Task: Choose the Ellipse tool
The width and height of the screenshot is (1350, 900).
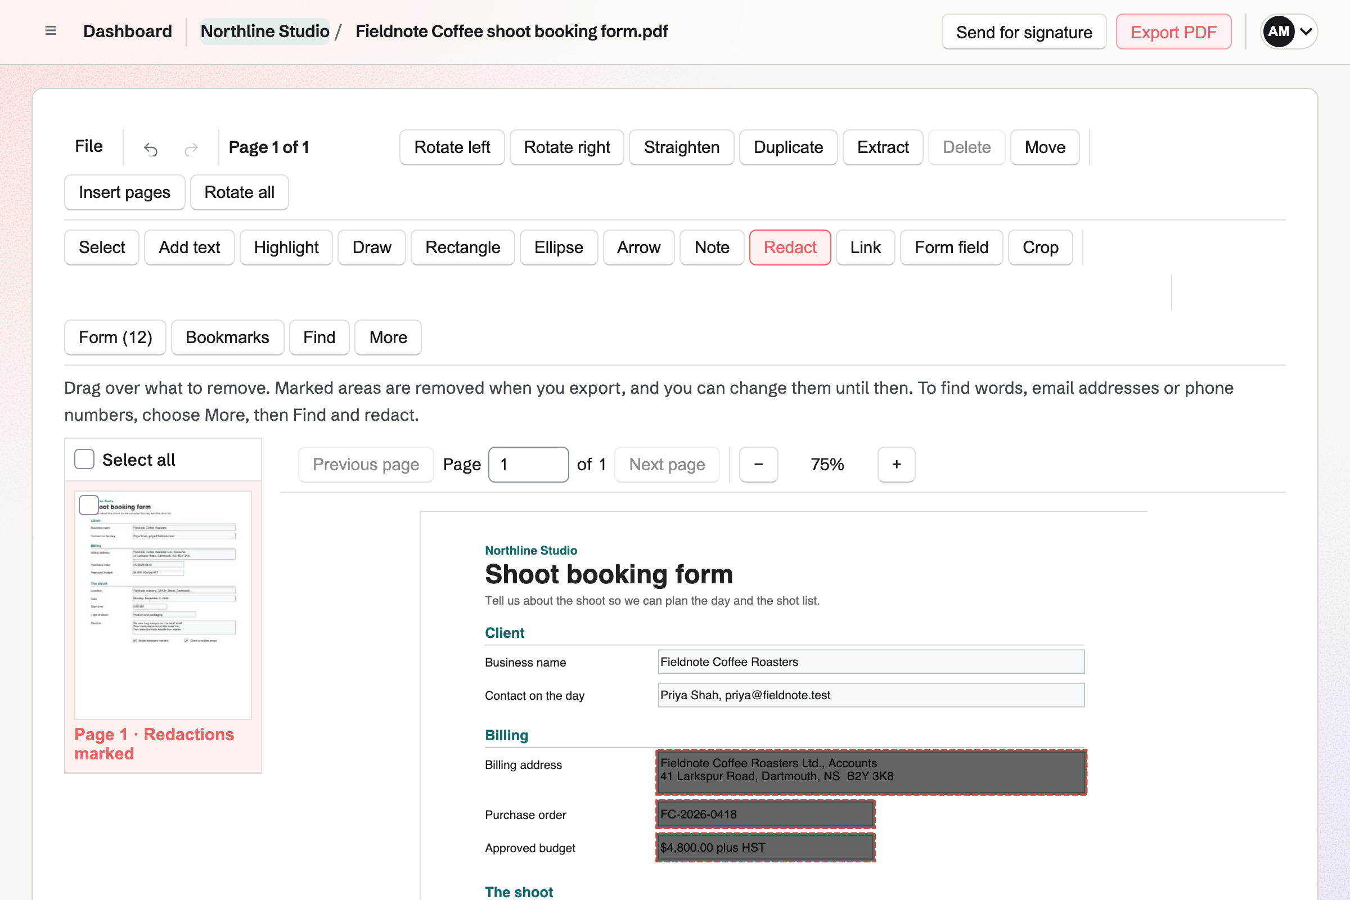Action: (x=559, y=247)
